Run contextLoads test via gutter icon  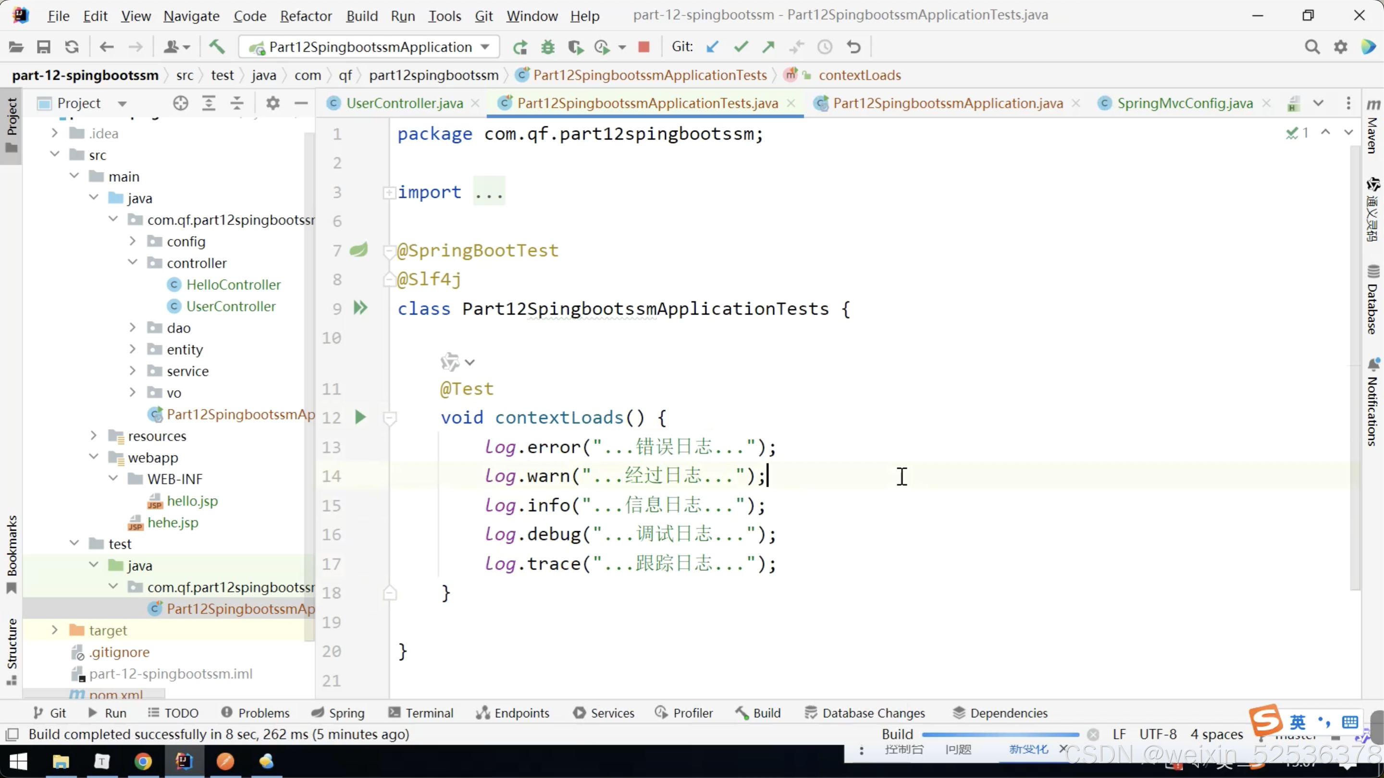coord(360,417)
